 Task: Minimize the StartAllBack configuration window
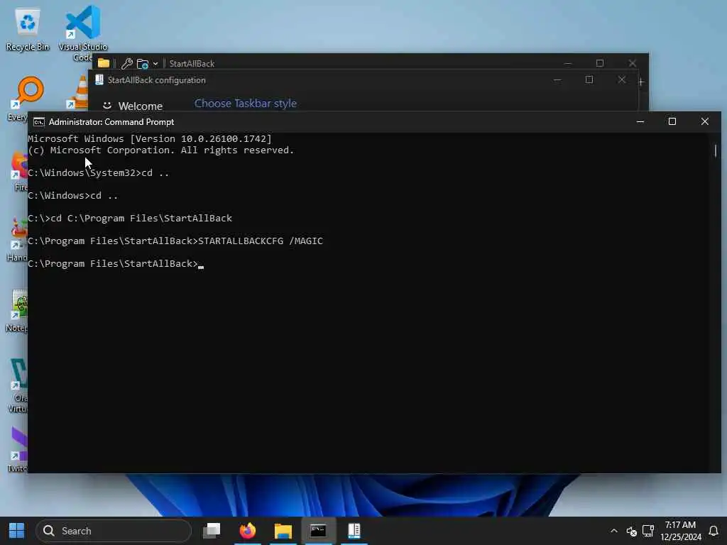pos(557,79)
